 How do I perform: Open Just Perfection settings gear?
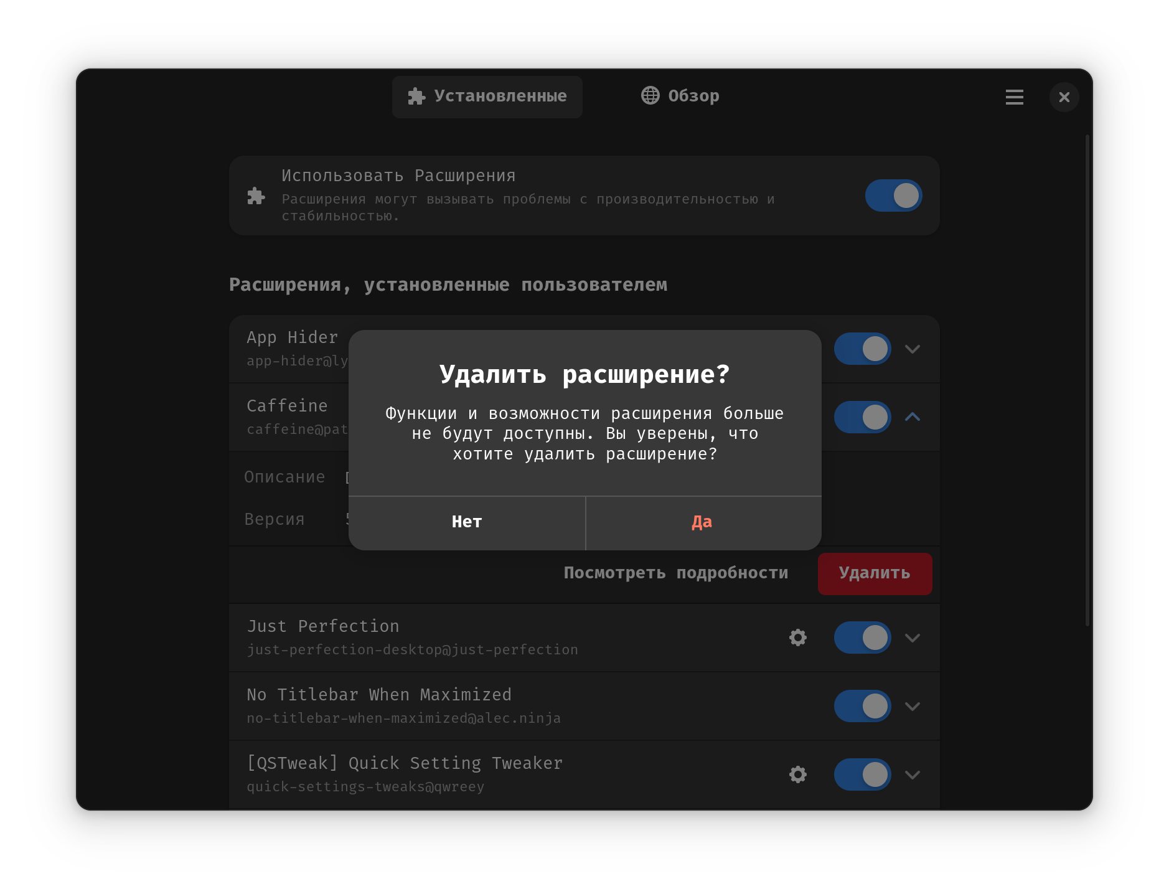797,638
